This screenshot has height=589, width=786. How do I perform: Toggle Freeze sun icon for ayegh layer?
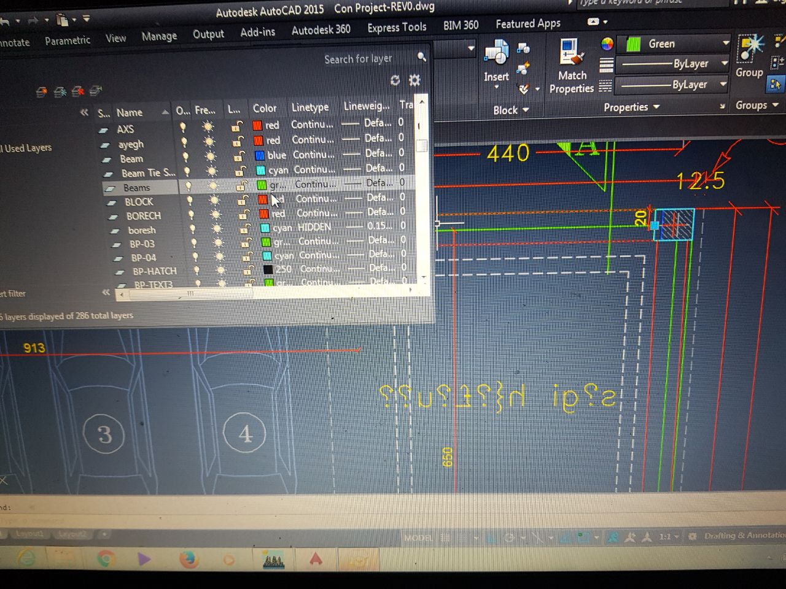(209, 142)
